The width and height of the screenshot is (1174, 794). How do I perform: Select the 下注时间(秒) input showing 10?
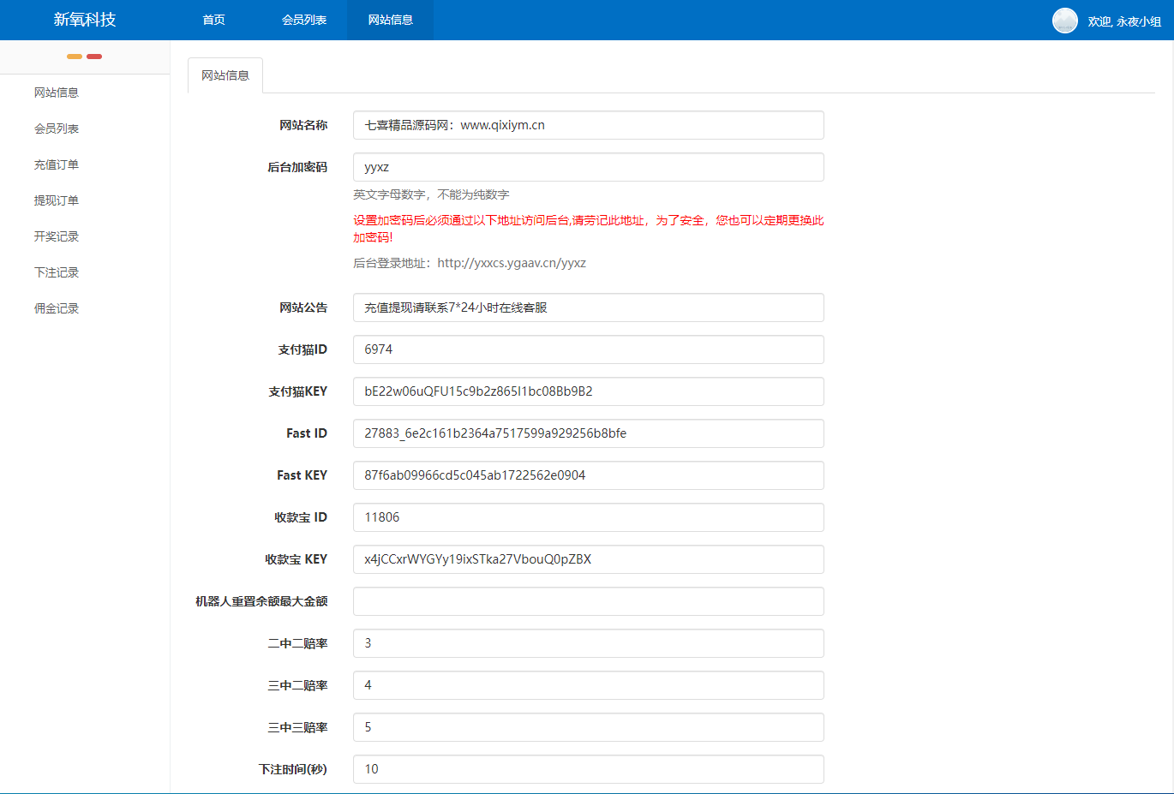click(588, 768)
